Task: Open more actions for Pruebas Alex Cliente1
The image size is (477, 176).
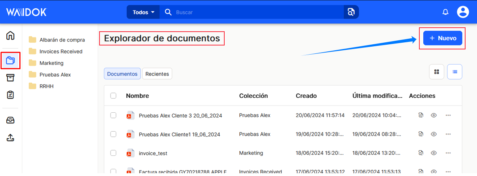Action: 448,134
